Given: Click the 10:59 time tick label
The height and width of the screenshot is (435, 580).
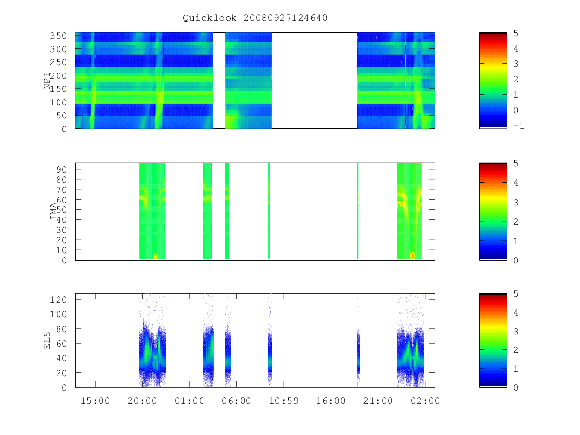Looking at the screenshot, I should 284,401.
